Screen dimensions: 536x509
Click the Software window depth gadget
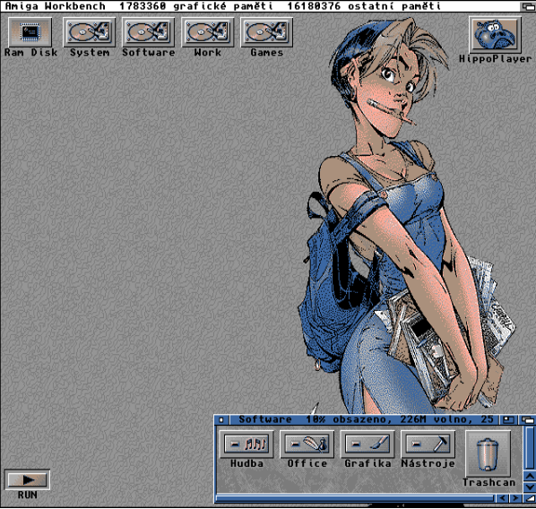[x=527, y=419]
